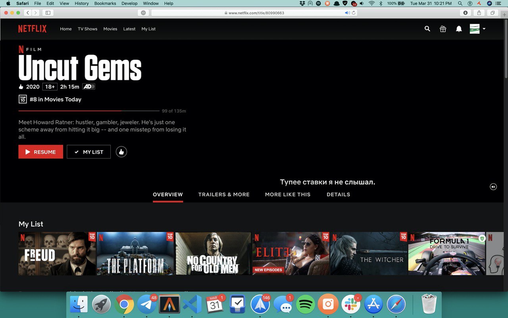Open No Country for Old Men thumbnail
Image resolution: width=508 pixels, height=318 pixels.
click(x=213, y=254)
